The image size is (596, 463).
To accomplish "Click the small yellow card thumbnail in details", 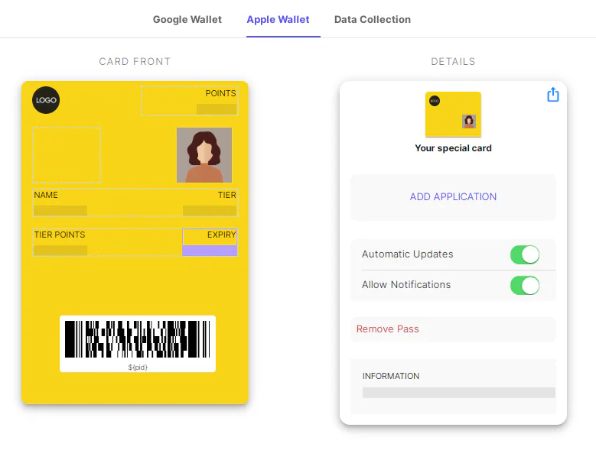I will coord(453,115).
